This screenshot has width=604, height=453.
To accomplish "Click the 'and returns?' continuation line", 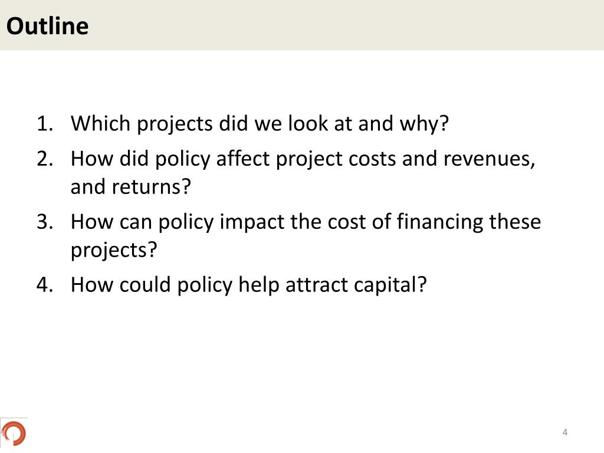I will (x=130, y=187).
